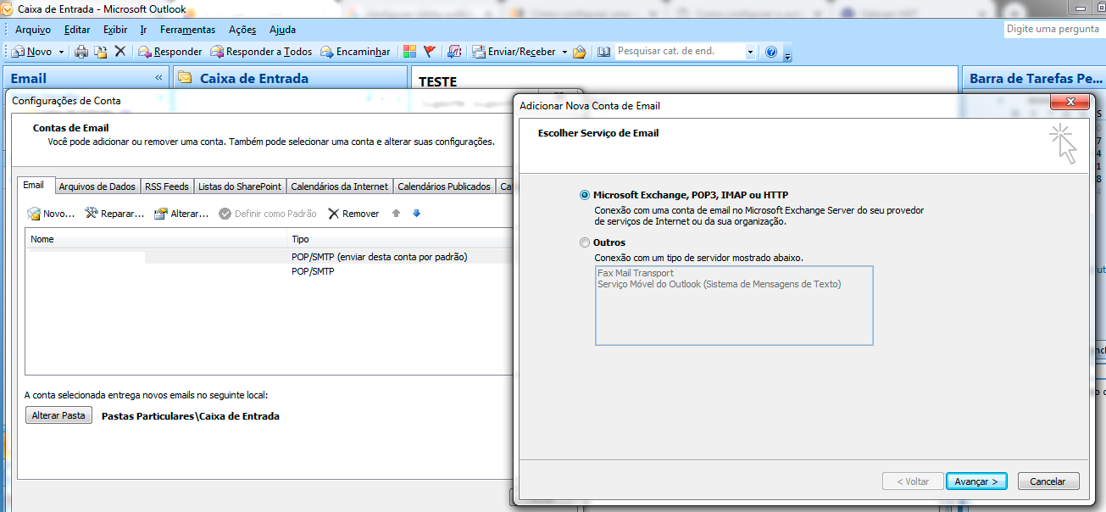Open the Arquivo menu
This screenshot has height=512, width=1106.
pos(33,30)
